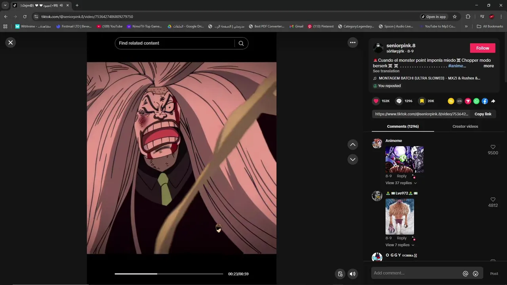The height and width of the screenshot is (285, 507).
Task: Go back in browser history
Action: 6,17
